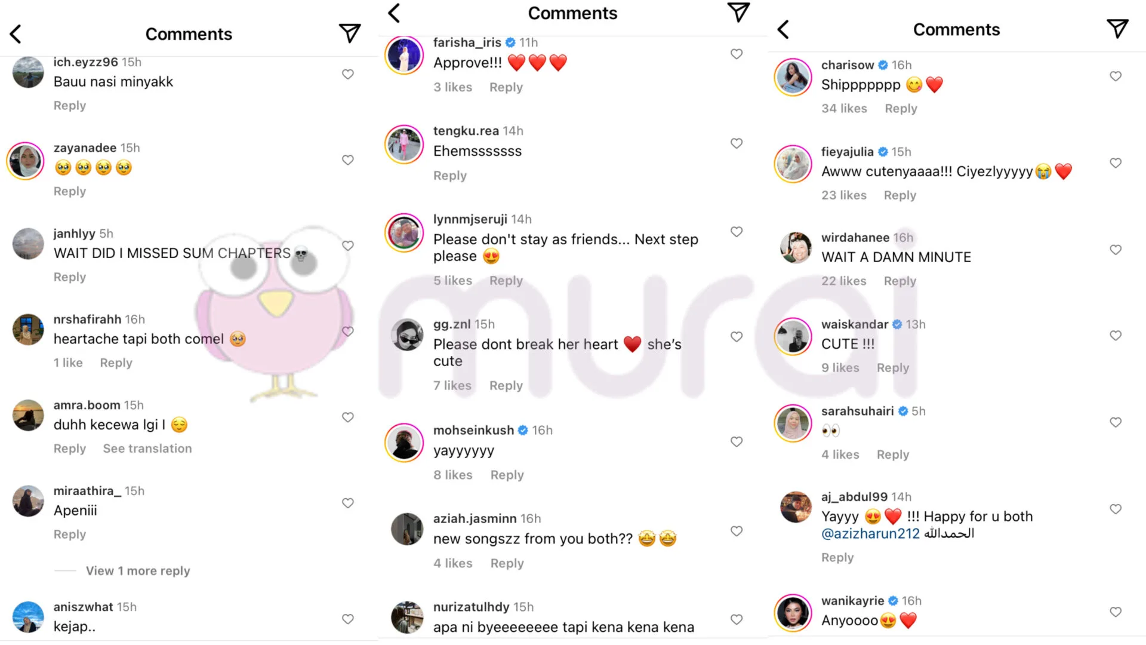Tap back arrow in right Comments panel
This screenshot has width=1146, height=645.
point(783,29)
